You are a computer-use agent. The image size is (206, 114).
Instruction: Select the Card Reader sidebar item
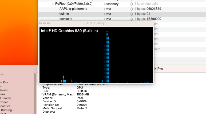[6, 98]
